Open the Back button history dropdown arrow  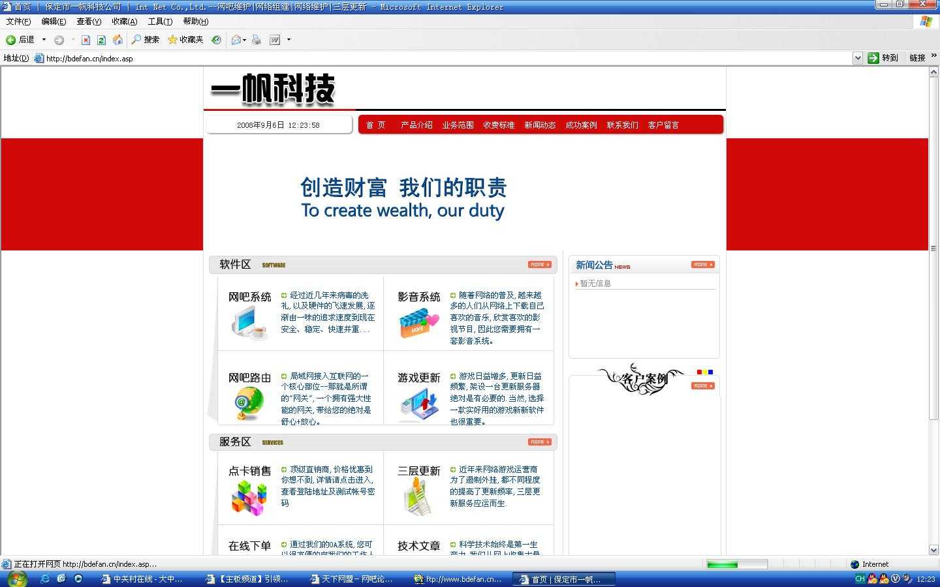[44, 40]
